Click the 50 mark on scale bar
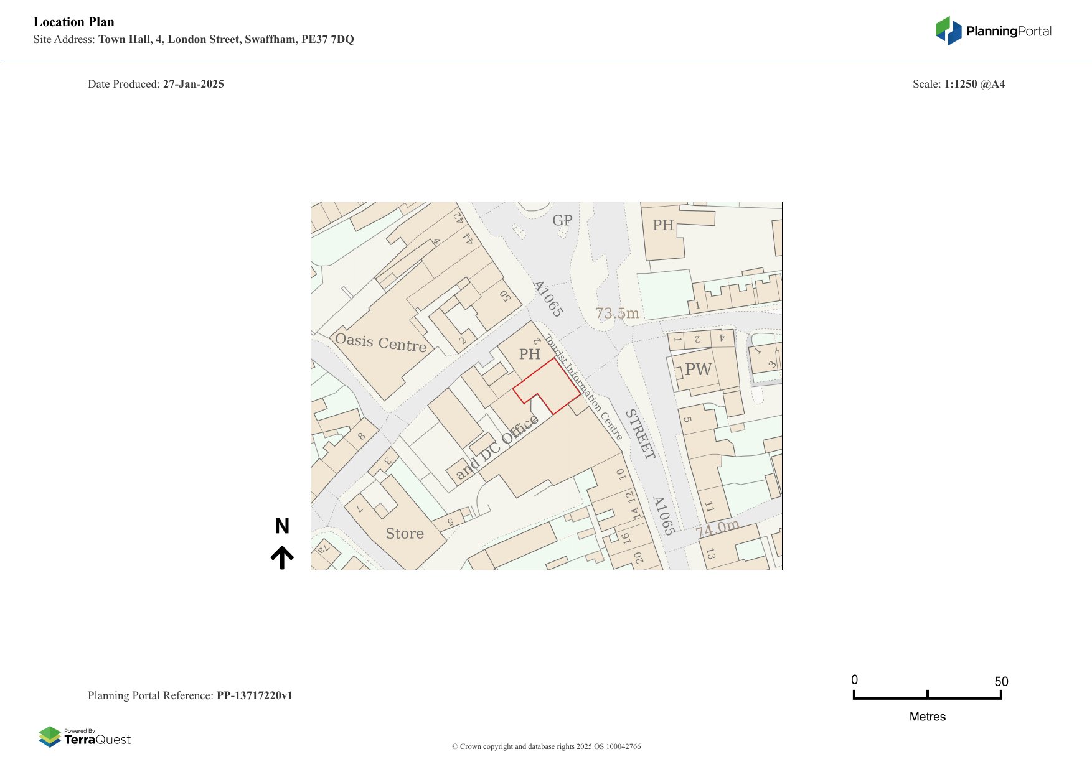Image resolution: width=1092 pixels, height=772 pixels. click(x=1000, y=682)
